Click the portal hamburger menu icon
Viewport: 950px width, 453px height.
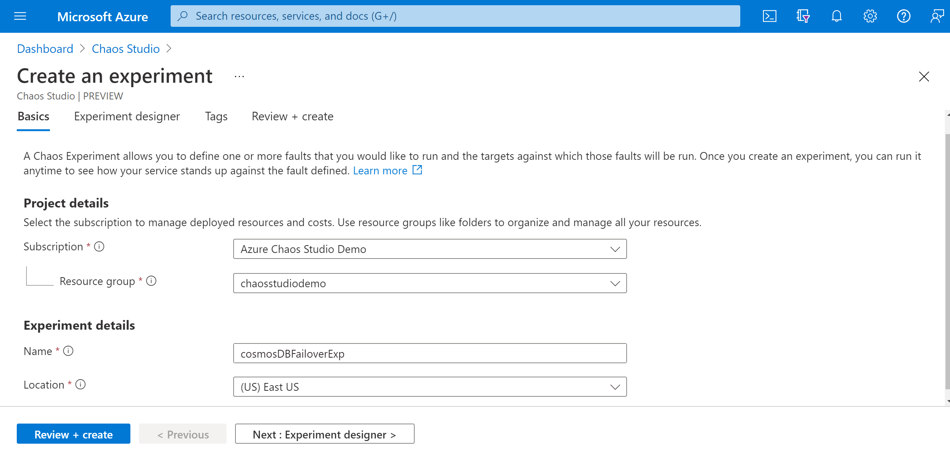pos(21,16)
